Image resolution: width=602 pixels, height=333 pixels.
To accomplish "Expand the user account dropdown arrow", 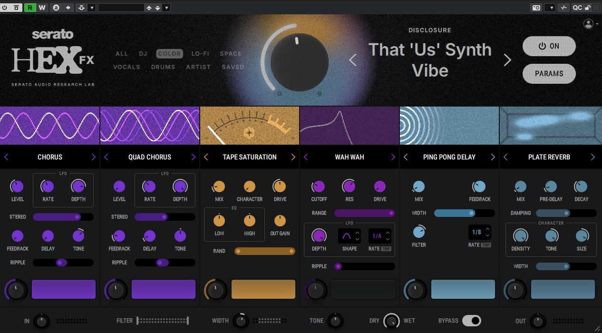I will [x=597, y=24].
